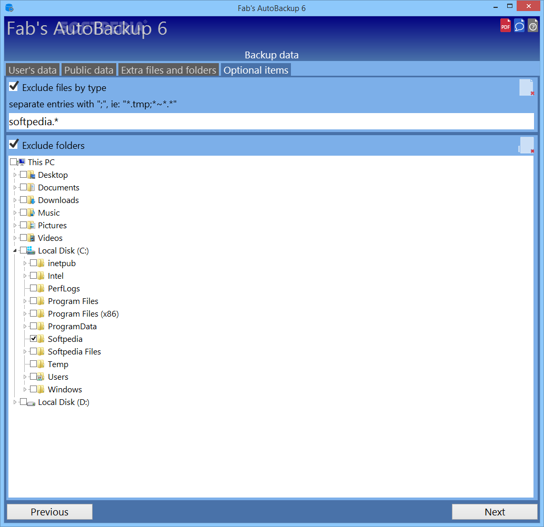Clear the file type exclusions icon
Screen dimensions: 544x527
[x=527, y=87]
